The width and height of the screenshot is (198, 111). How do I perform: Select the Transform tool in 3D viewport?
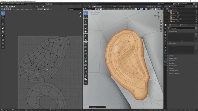(86, 31)
